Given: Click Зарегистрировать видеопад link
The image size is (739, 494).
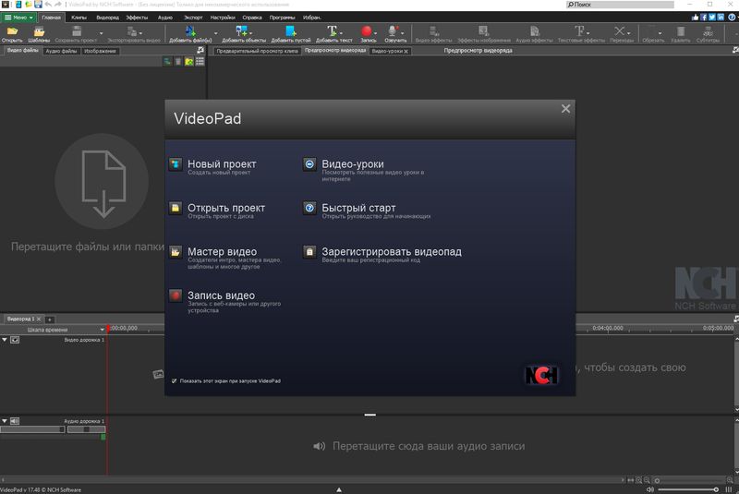Looking at the screenshot, I should (x=391, y=251).
